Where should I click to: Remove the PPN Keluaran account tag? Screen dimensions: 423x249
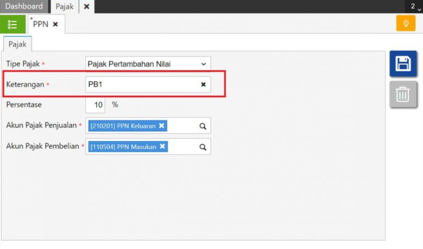click(162, 126)
